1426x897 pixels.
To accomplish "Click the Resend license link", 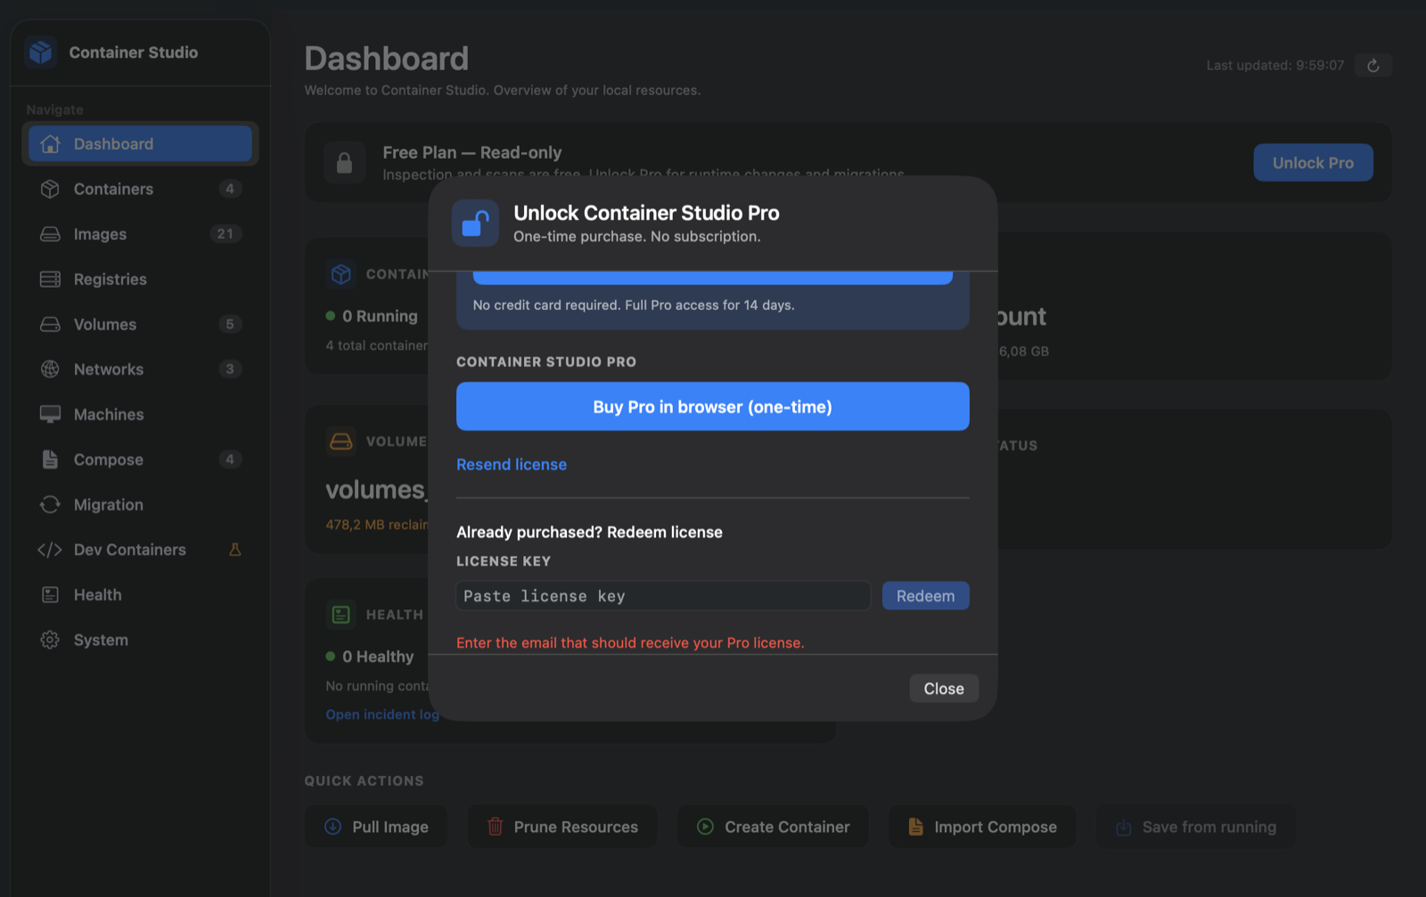I will click(512, 465).
